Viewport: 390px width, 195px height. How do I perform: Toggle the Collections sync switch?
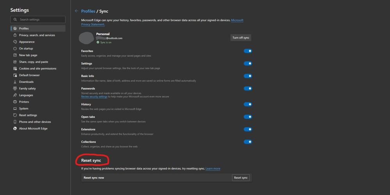[248, 142]
